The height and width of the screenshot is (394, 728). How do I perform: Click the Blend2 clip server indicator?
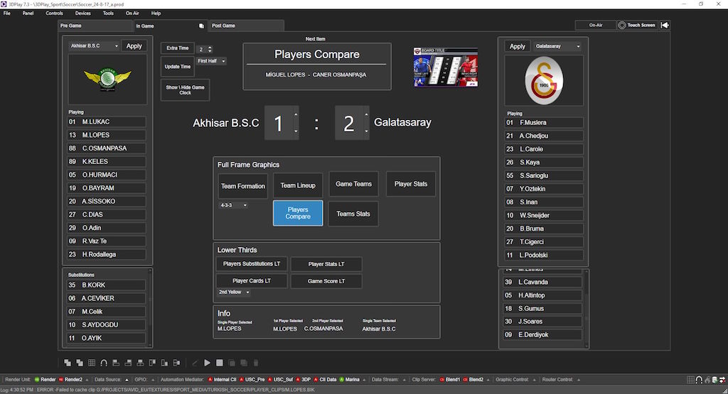click(473, 379)
